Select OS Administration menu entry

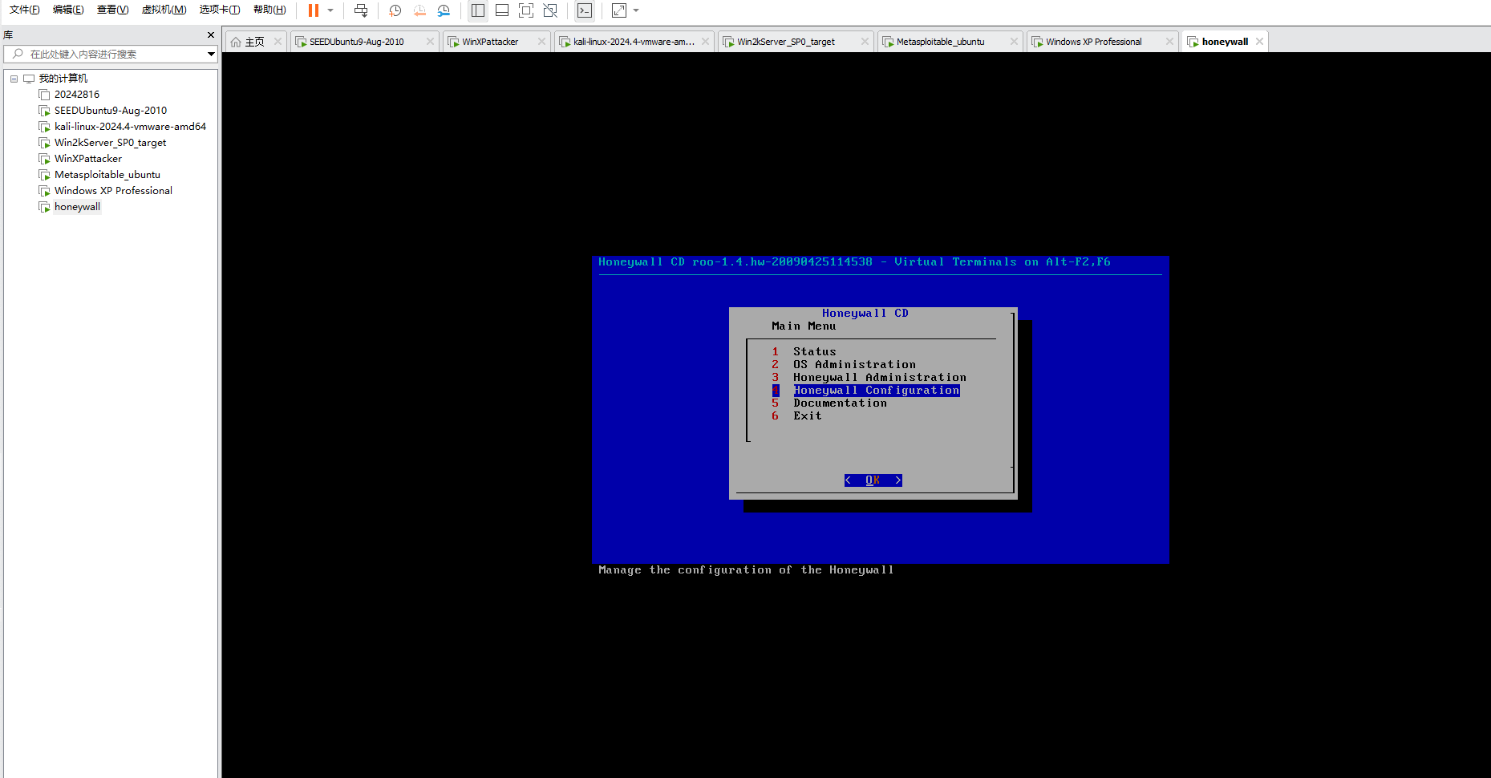point(854,364)
